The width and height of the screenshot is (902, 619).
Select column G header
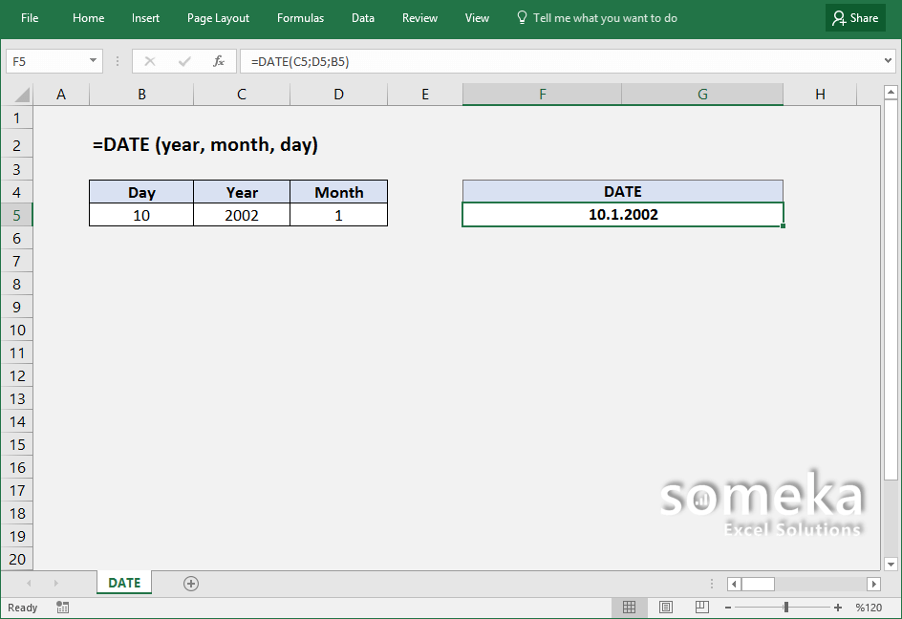pyautogui.click(x=702, y=95)
